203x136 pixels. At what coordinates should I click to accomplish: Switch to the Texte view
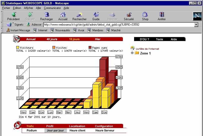tap(159, 39)
